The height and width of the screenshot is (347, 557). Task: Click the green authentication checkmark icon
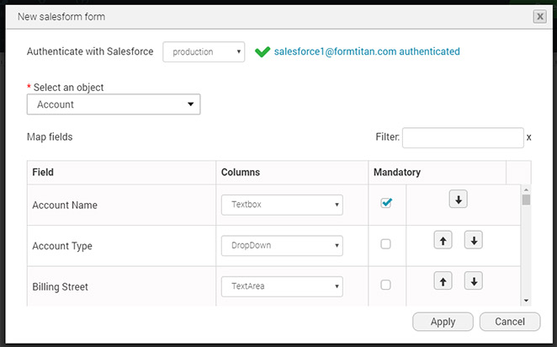tap(263, 52)
